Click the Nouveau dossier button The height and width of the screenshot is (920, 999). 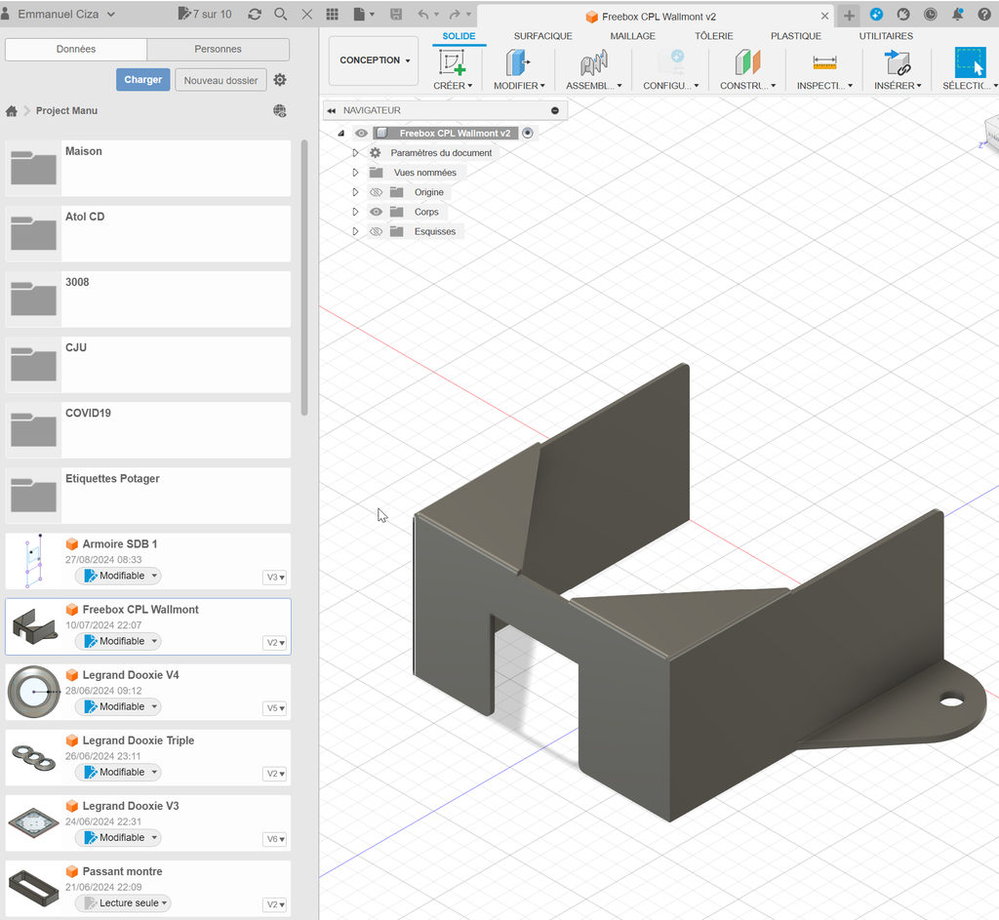pos(220,80)
